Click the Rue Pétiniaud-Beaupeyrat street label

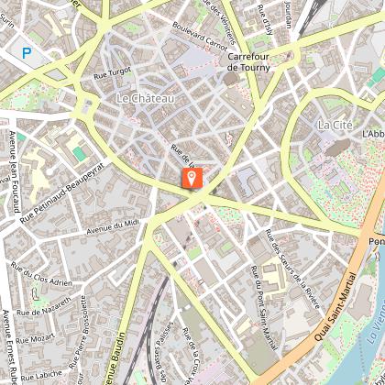tap(62, 193)
